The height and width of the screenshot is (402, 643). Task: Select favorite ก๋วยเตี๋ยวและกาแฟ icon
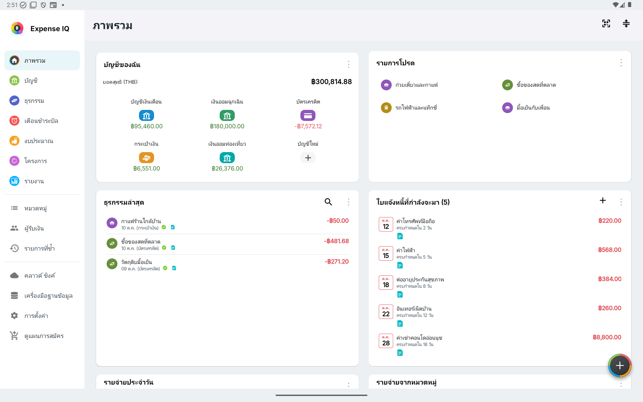click(386, 85)
